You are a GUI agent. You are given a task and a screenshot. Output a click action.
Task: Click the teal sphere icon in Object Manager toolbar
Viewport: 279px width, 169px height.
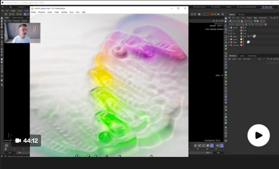tap(255, 21)
